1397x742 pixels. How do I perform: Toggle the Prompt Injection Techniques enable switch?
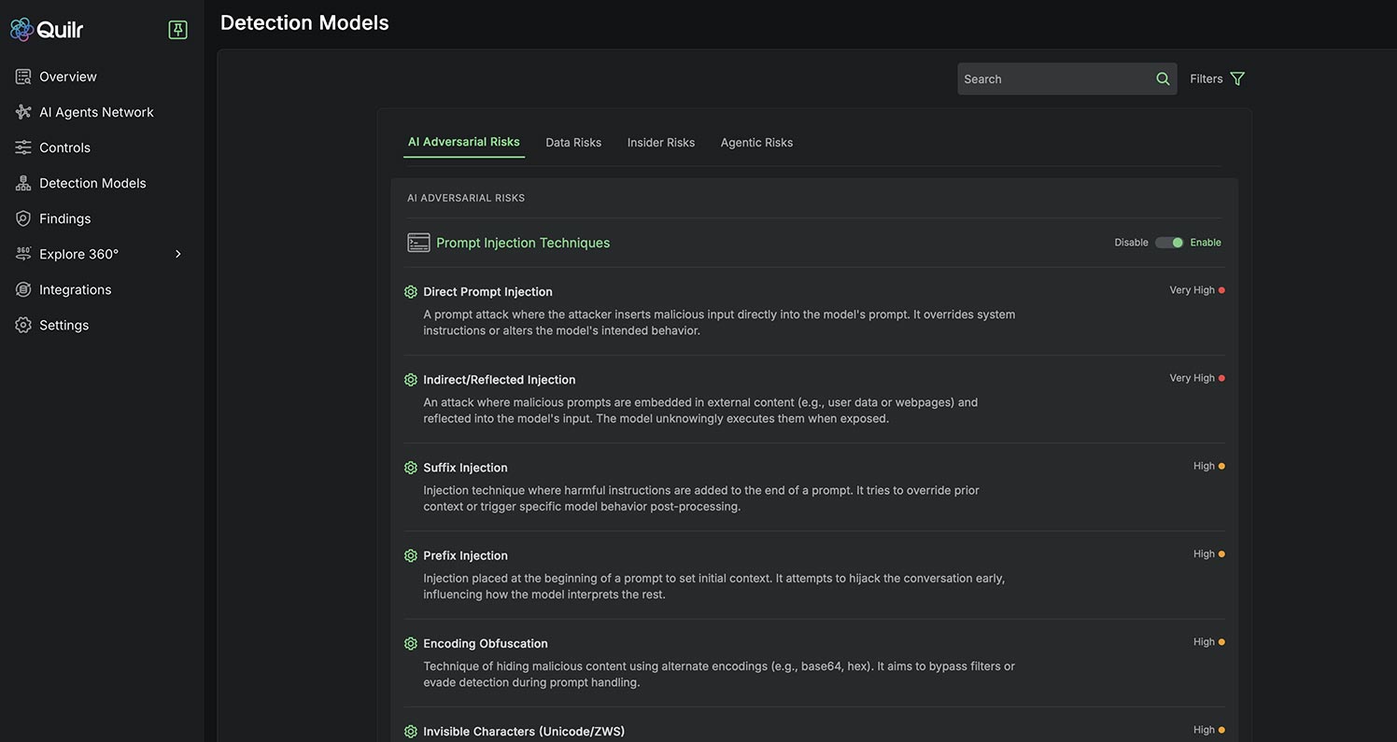click(1169, 243)
